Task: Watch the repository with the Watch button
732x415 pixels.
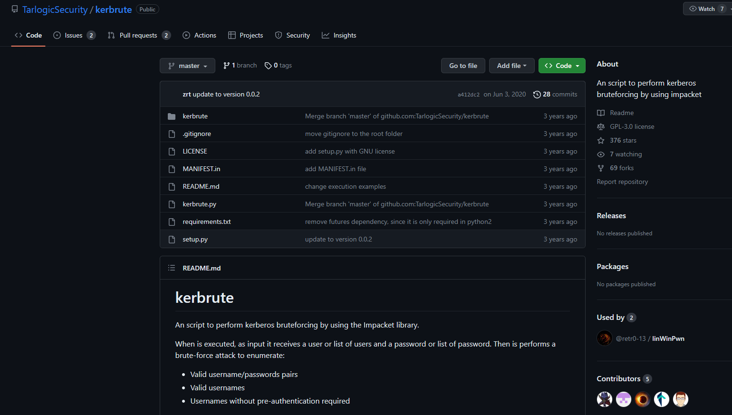Action: click(706, 9)
